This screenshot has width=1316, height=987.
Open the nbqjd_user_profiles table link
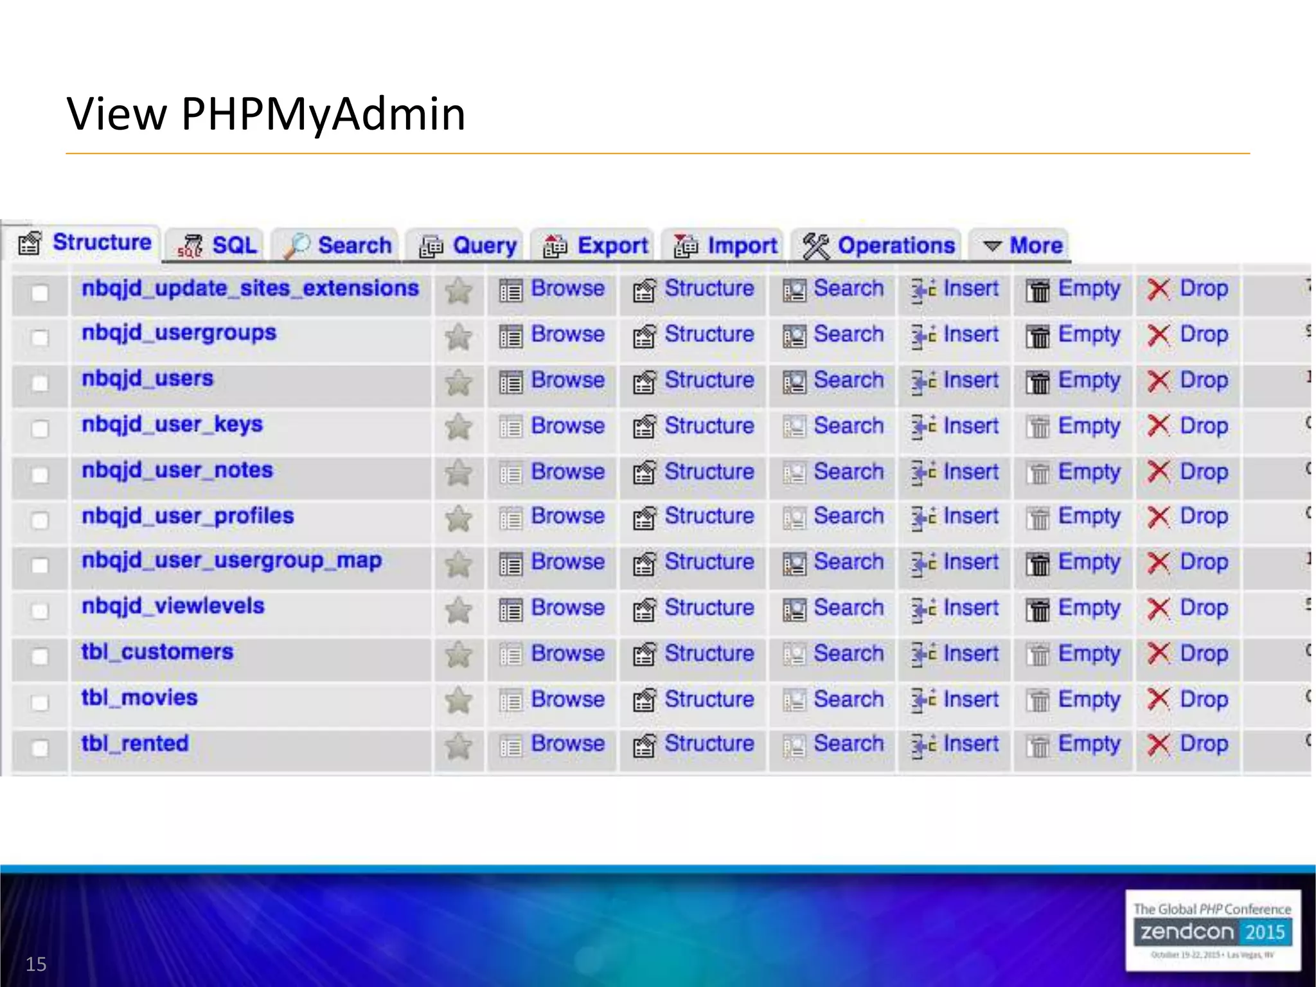pyautogui.click(x=188, y=516)
